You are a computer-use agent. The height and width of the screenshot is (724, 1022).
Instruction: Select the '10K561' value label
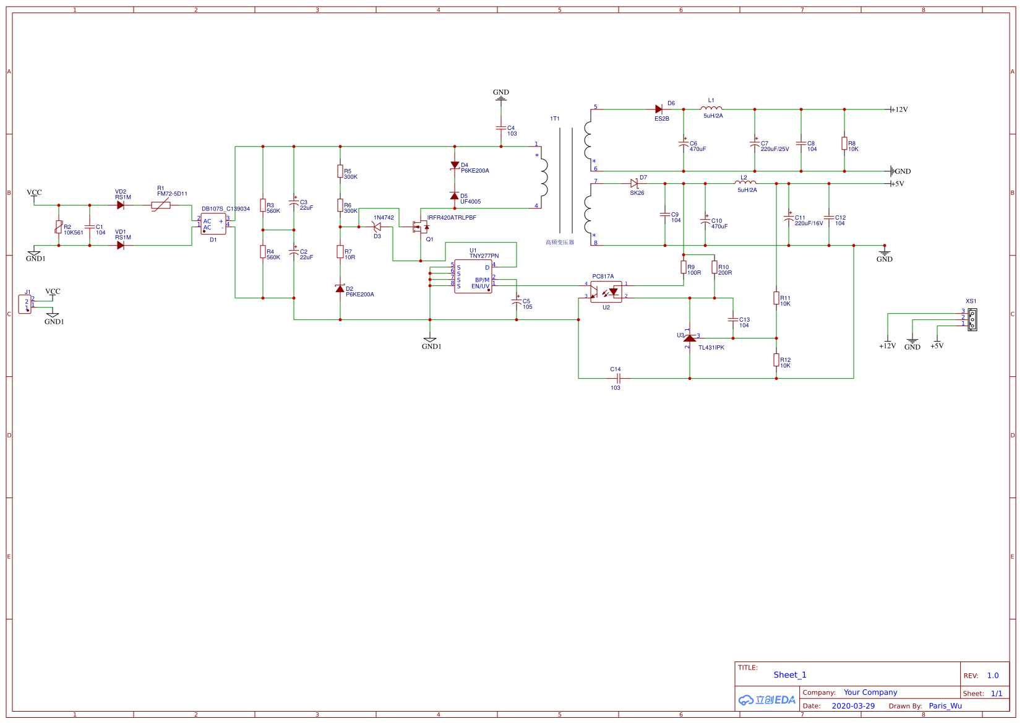(x=74, y=233)
